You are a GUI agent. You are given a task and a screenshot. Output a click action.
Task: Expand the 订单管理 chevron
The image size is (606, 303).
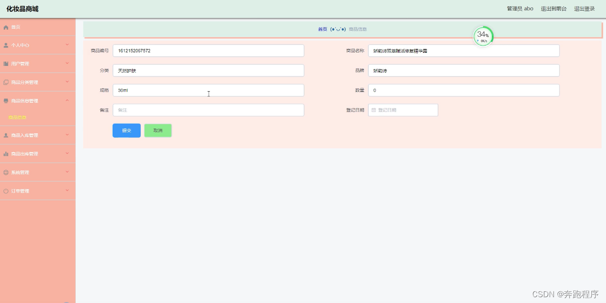coord(67,191)
